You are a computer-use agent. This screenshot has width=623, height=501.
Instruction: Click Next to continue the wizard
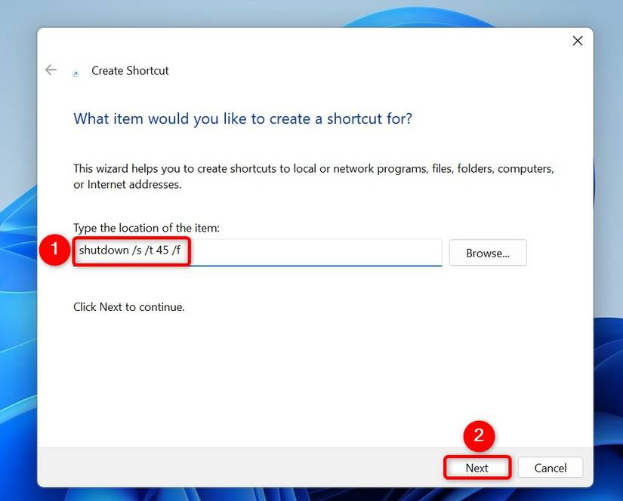[477, 468]
